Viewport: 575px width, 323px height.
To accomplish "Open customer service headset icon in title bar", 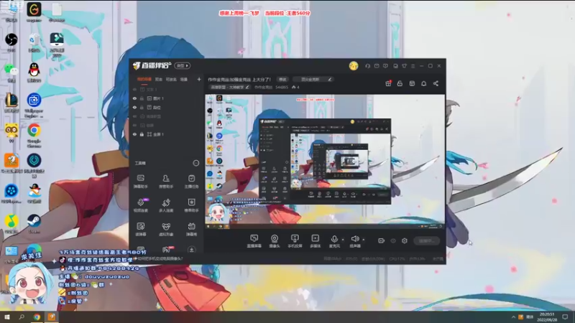I will pyautogui.click(x=367, y=66).
